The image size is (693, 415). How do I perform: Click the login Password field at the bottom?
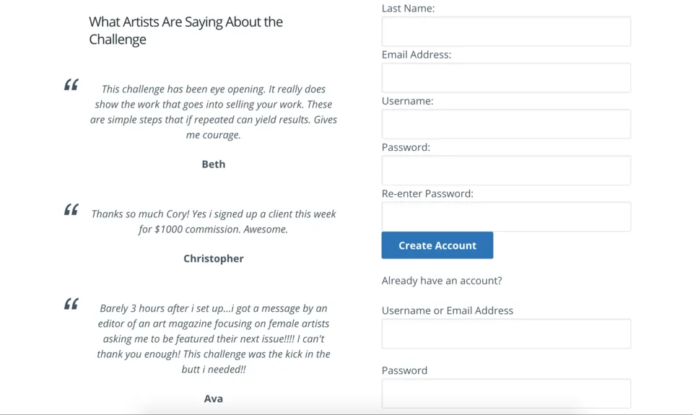[506, 394]
